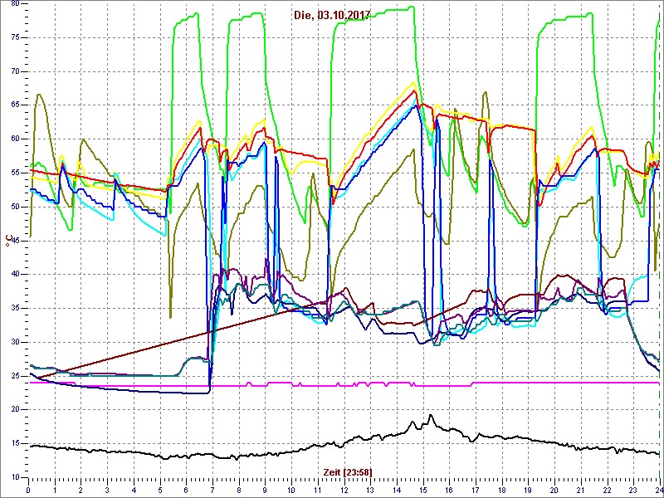Select the '20' value on the temperature axis

tap(15, 410)
